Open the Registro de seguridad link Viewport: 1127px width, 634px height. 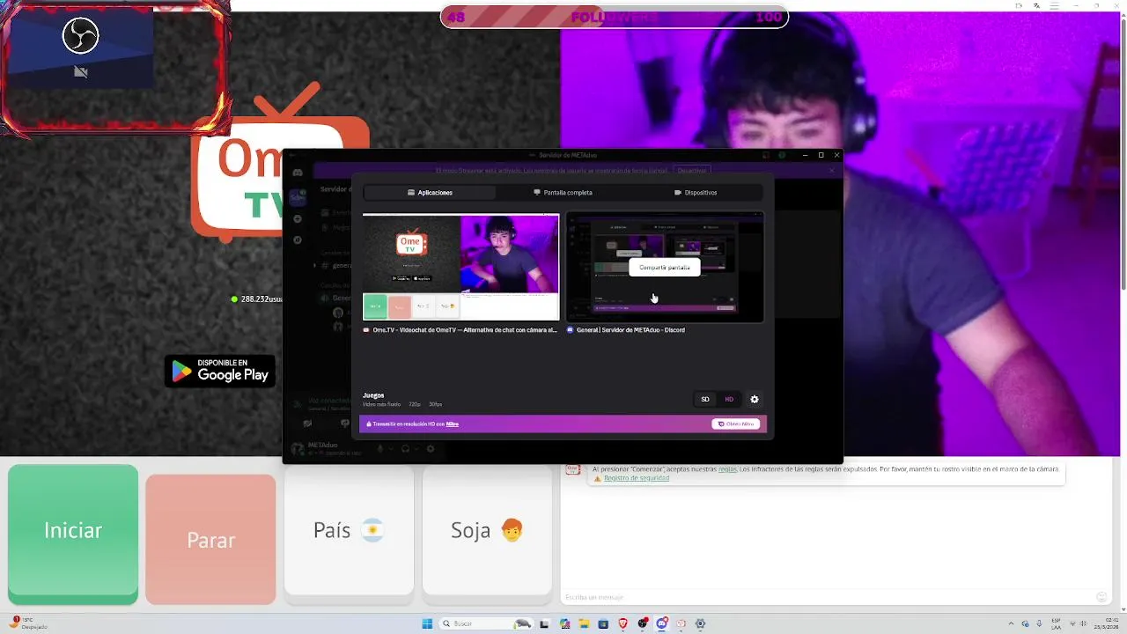[637, 478]
